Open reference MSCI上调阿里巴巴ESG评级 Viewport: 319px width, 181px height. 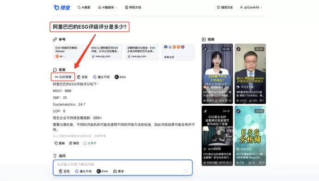tap(105, 52)
